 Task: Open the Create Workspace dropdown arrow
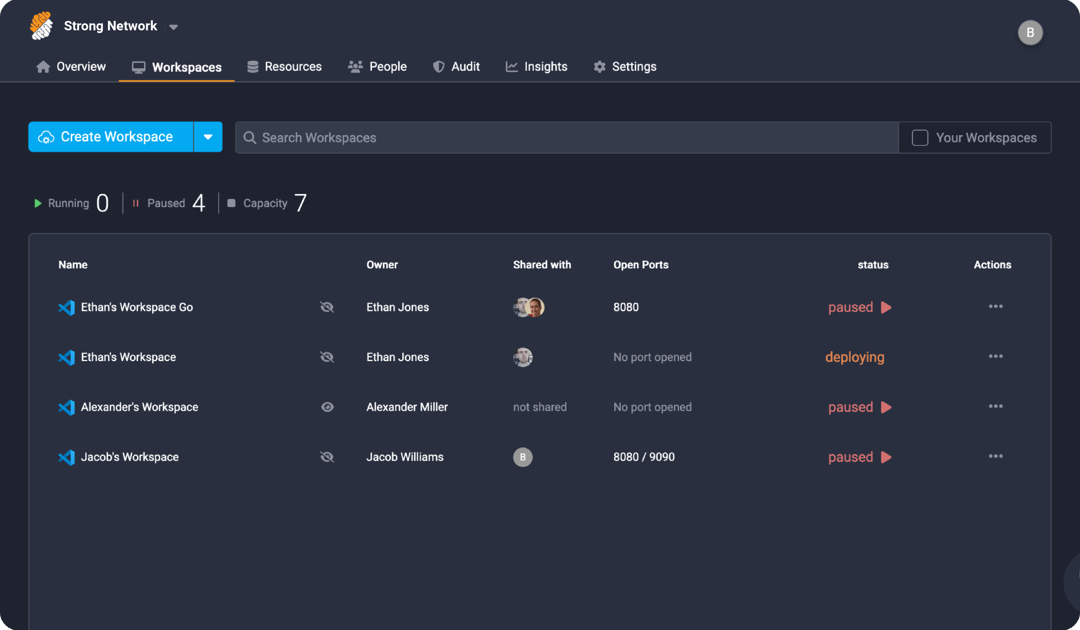208,137
